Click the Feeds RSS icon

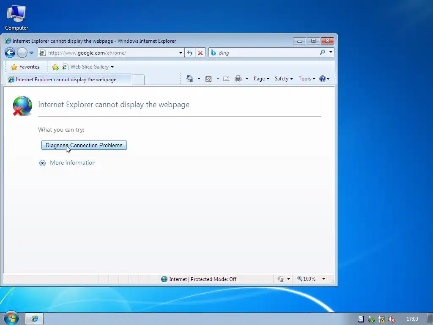208,79
